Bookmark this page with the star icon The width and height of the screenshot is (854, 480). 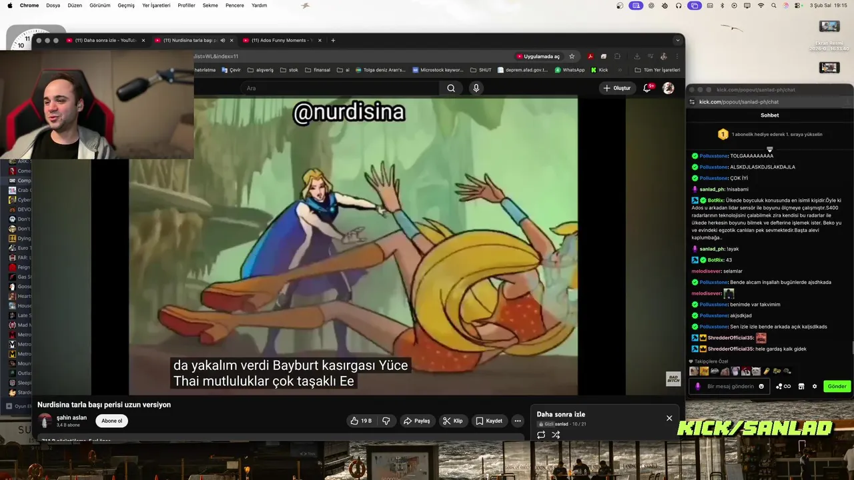click(x=572, y=57)
